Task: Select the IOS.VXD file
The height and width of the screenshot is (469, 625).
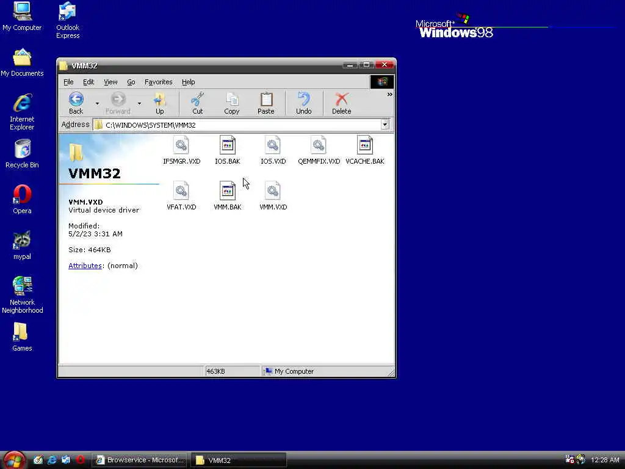Action: point(273,150)
